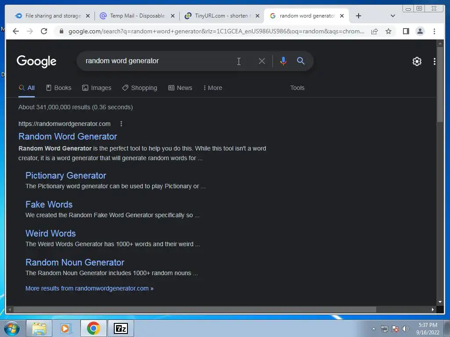
Task: Show hidden system tray icons
Action: click(374, 329)
